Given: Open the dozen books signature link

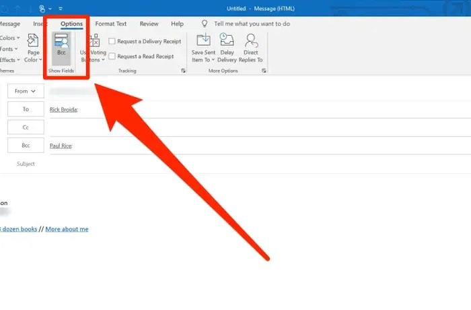Looking at the screenshot, I should tap(19, 229).
